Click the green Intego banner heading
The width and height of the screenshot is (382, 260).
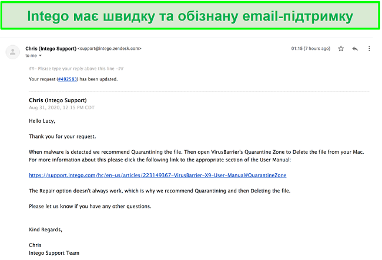(x=190, y=16)
